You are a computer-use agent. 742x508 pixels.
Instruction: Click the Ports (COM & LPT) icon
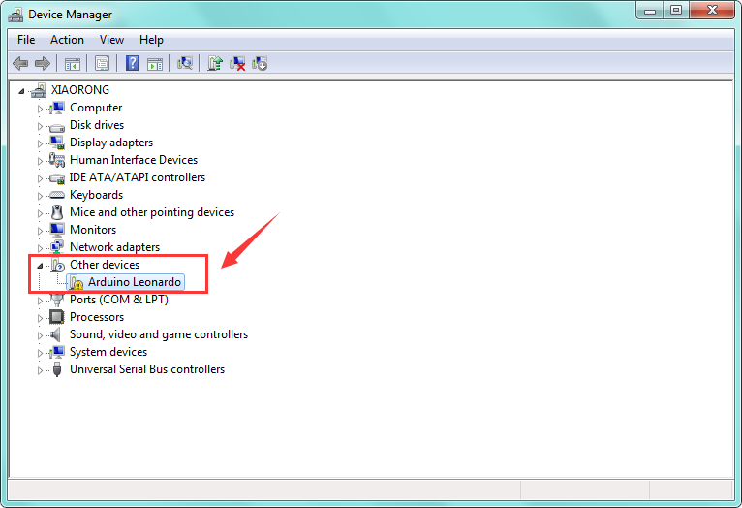point(57,300)
